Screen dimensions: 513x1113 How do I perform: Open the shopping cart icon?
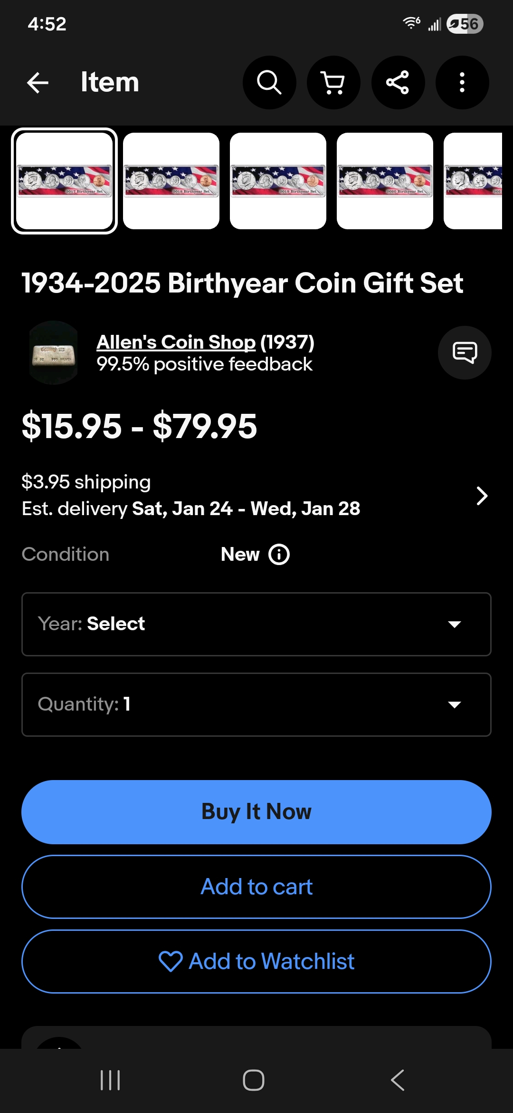(333, 83)
